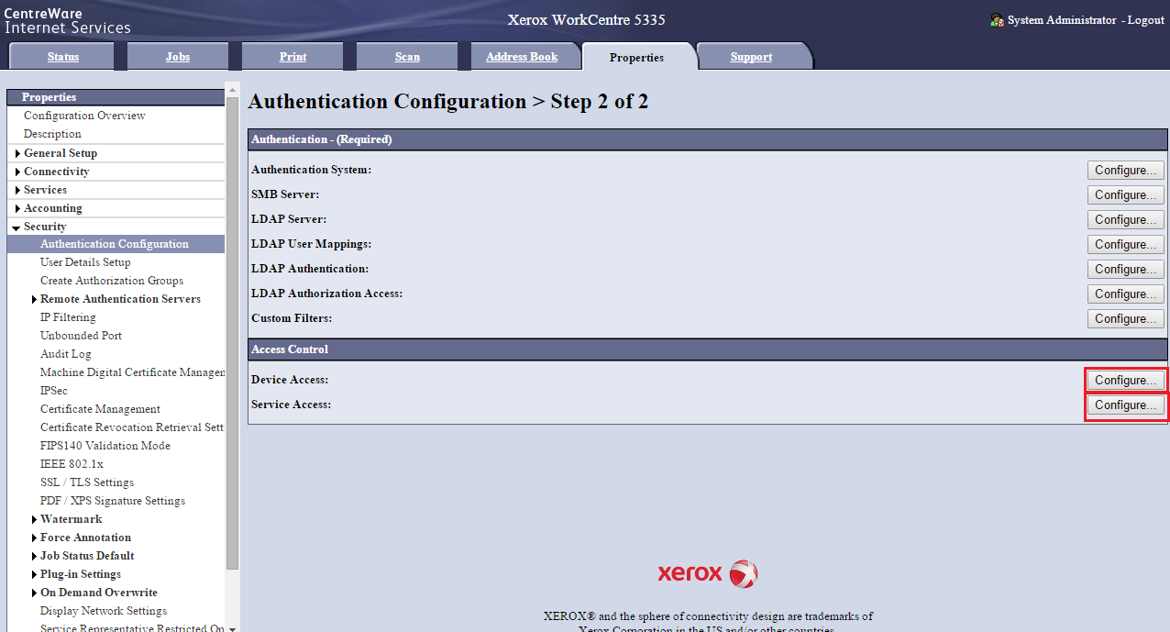Log out via the Logout link
The width and height of the screenshot is (1170, 632).
click(x=1145, y=20)
